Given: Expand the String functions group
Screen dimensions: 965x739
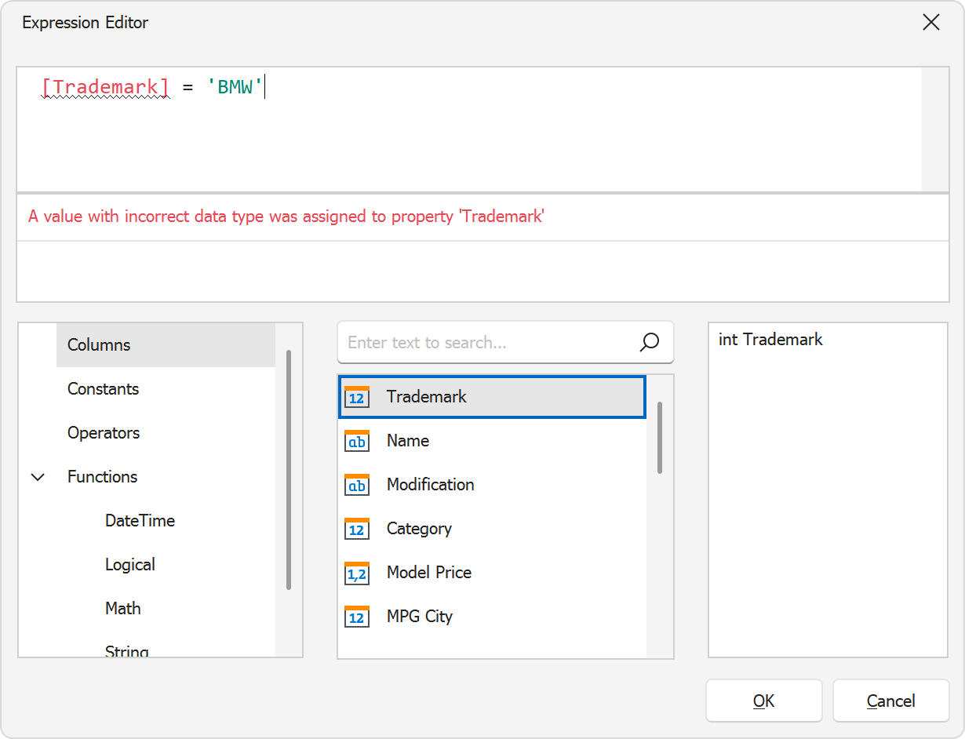Looking at the screenshot, I should tap(126, 650).
